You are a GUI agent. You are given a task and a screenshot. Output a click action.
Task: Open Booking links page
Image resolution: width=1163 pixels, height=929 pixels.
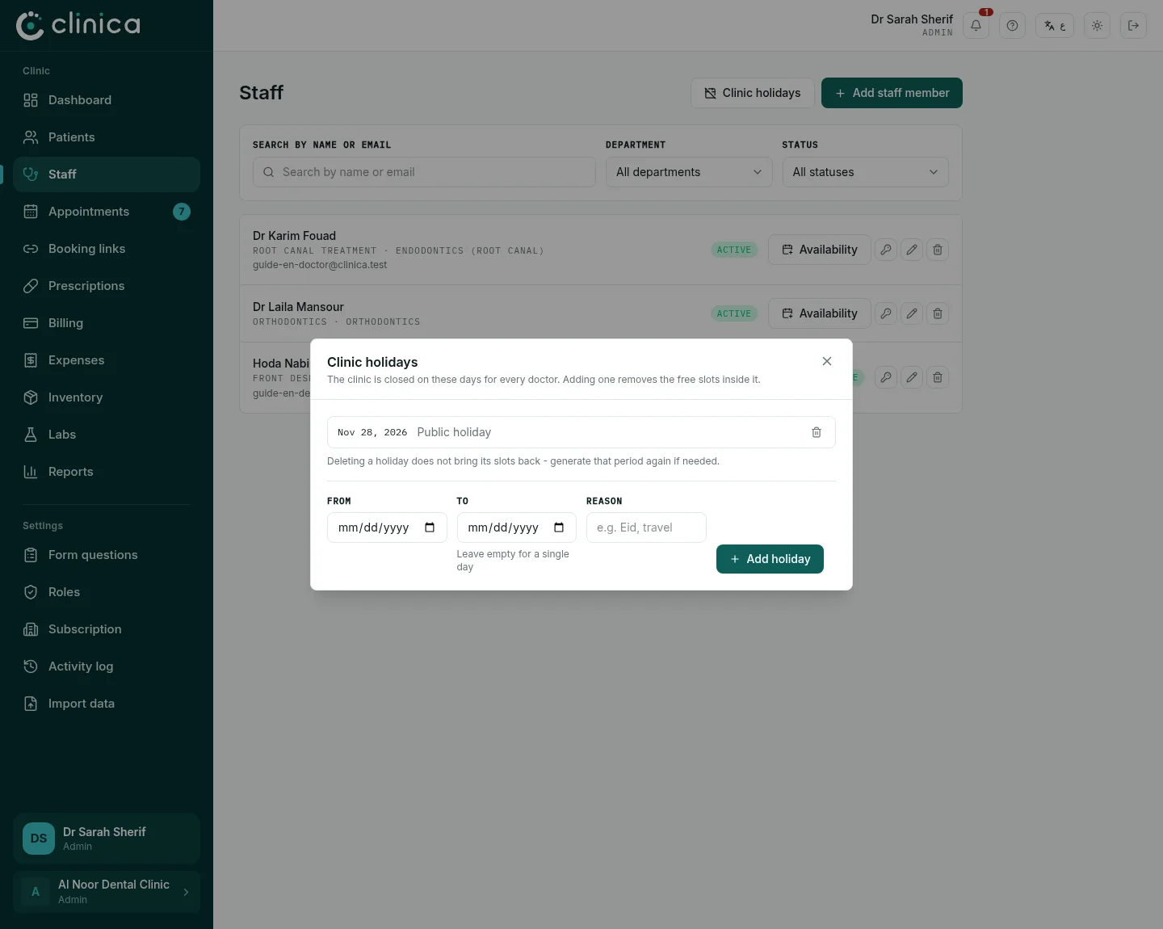point(107,249)
